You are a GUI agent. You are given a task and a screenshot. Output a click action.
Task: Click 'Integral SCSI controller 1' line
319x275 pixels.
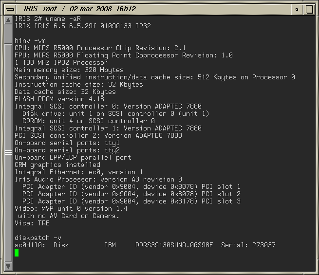tap(108, 128)
